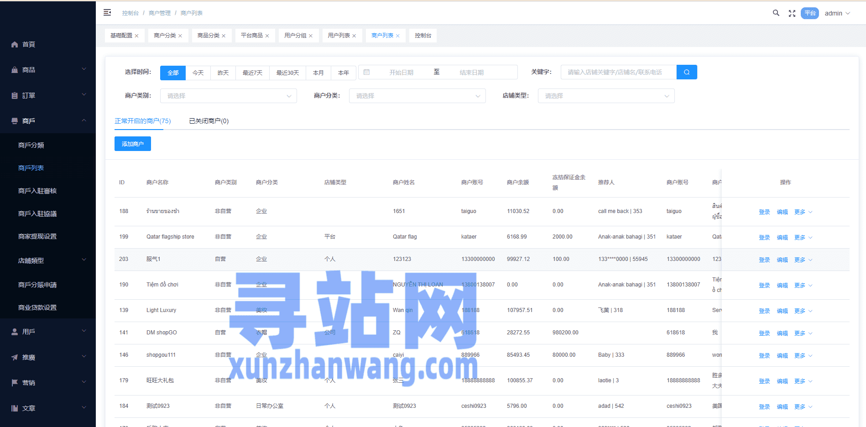Screen dimensions: 866x427
Task: Collapse the sidebar with the hamburger icon
Action: (x=107, y=13)
